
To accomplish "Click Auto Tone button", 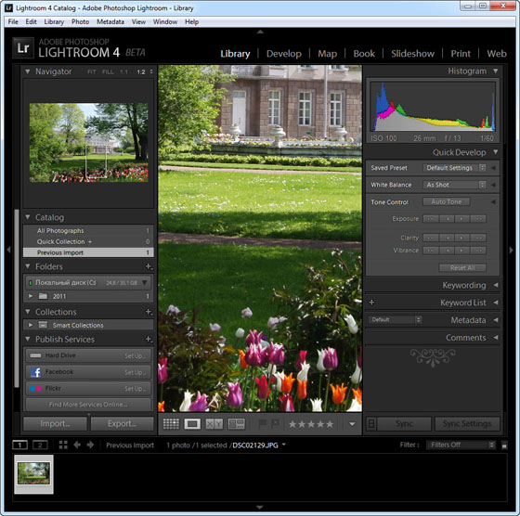I will 446,201.
